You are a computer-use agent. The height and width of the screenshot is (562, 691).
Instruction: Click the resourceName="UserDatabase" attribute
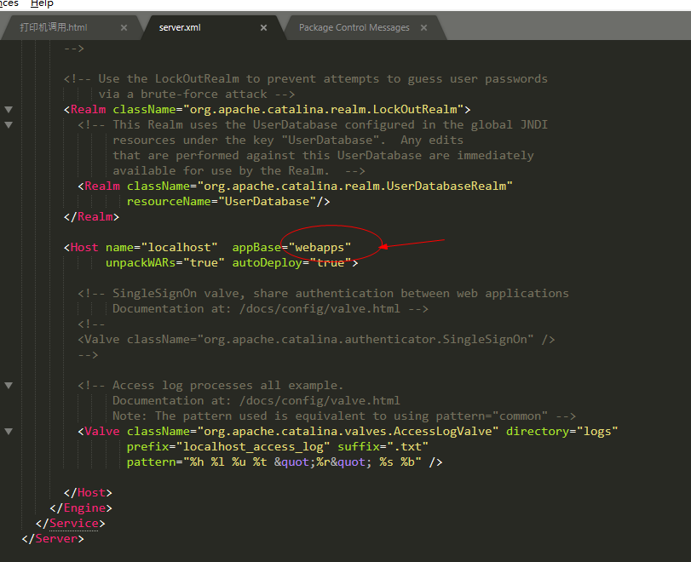(x=222, y=201)
